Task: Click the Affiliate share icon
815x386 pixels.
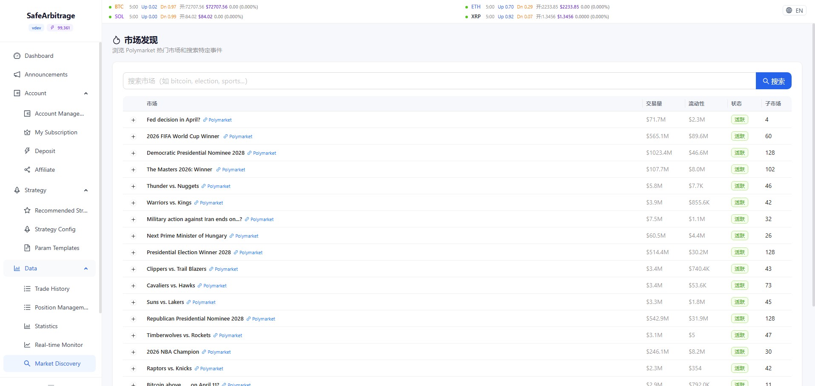Action: click(27, 170)
